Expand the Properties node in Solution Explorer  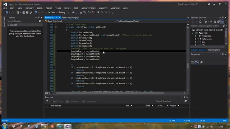(195, 36)
